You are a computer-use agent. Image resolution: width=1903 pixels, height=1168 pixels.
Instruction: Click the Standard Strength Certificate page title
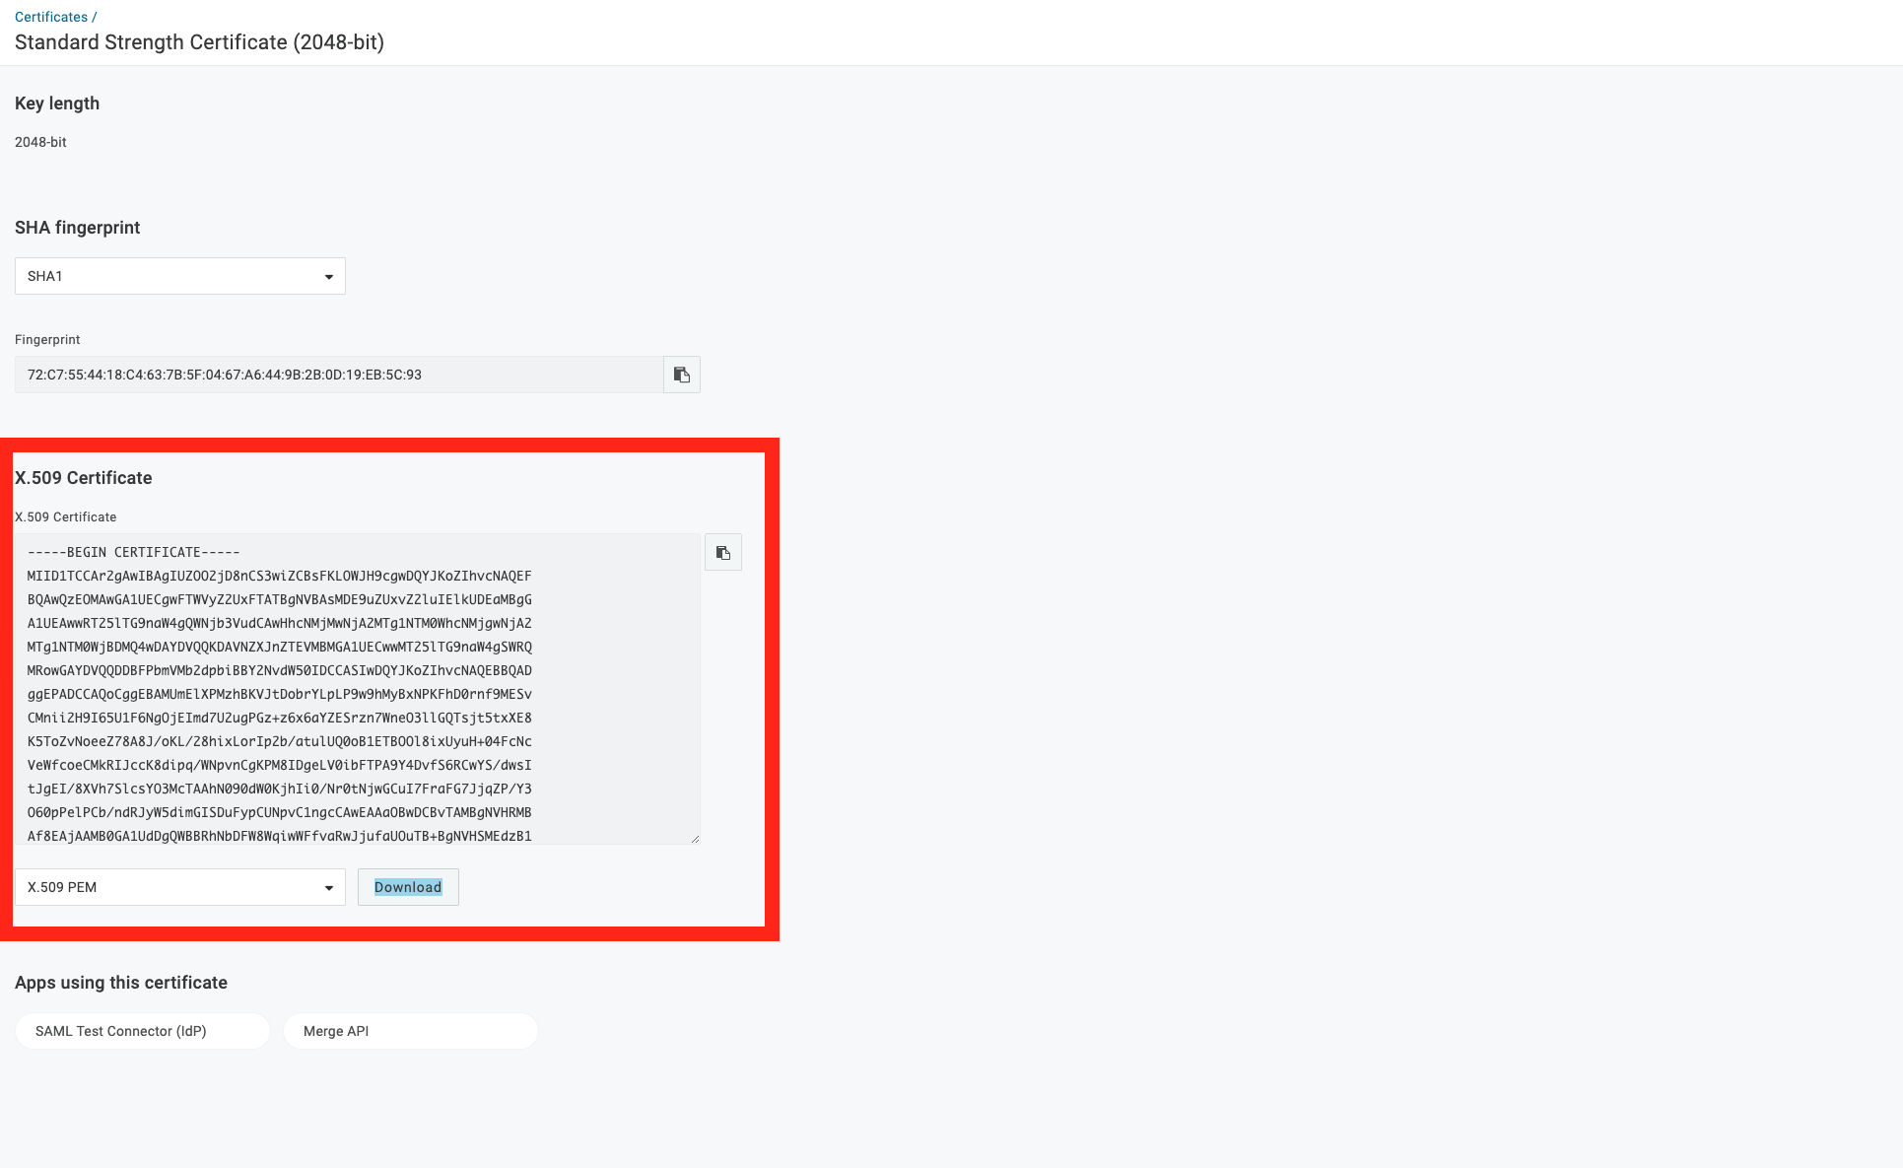coord(199,42)
